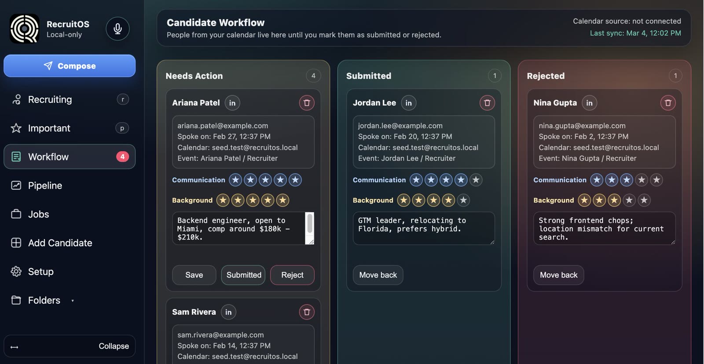This screenshot has width=704, height=364.
Task: Set Jordan Lee Background to third star
Action: coord(433,200)
